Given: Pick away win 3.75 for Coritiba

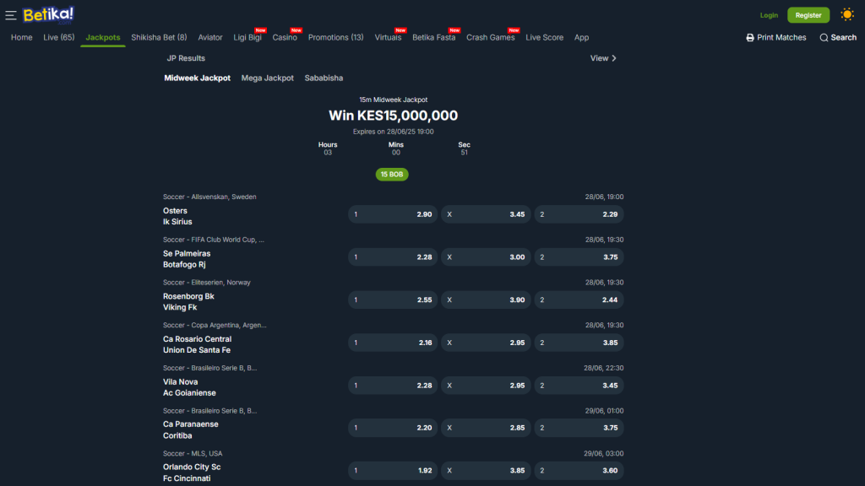Looking at the screenshot, I should click(579, 428).
